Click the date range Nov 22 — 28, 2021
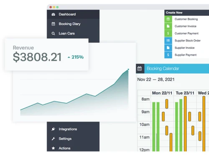 pyautogui.click(x=156, y=79)
